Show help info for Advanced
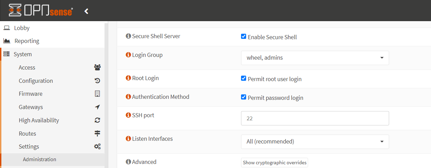The height and width of the screenshot is (168, 431). point(128,162)
